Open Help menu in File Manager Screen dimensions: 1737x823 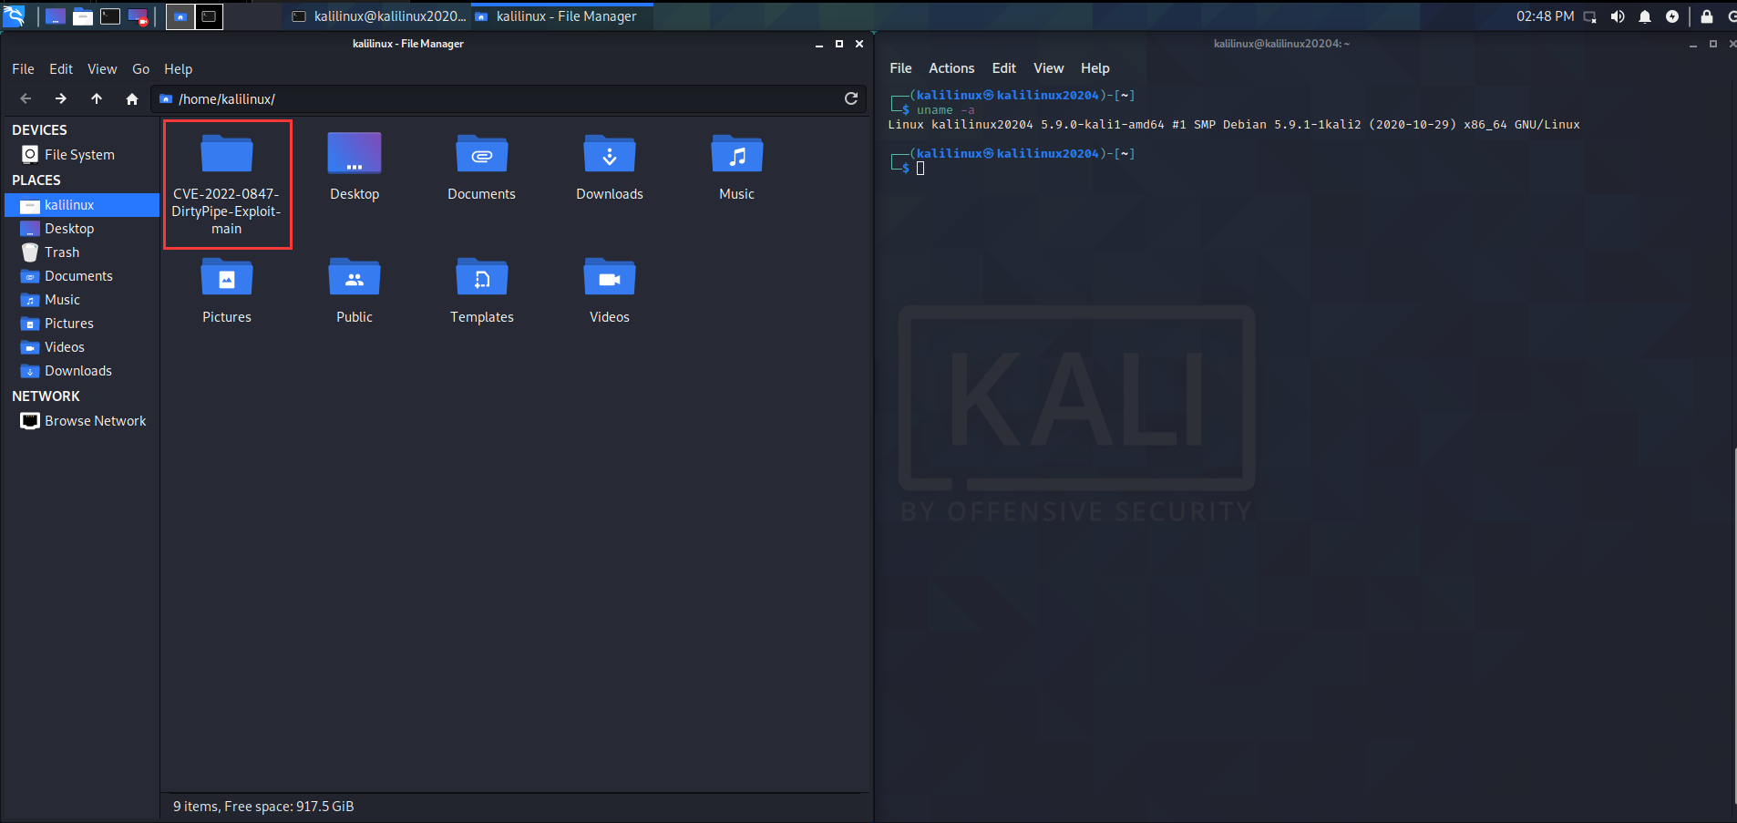click(x=178, y=69)
